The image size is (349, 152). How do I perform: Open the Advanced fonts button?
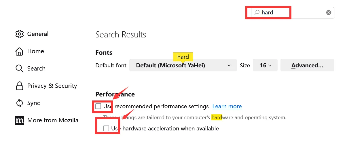click(307, 65)
